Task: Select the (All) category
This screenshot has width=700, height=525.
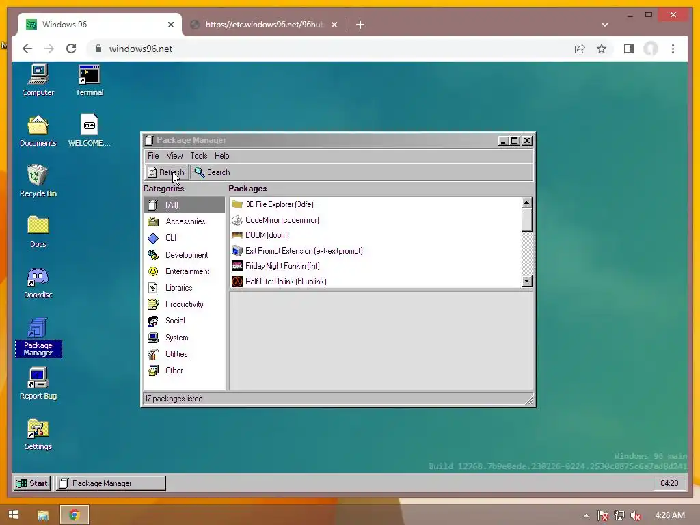Action: pos(185,205)
